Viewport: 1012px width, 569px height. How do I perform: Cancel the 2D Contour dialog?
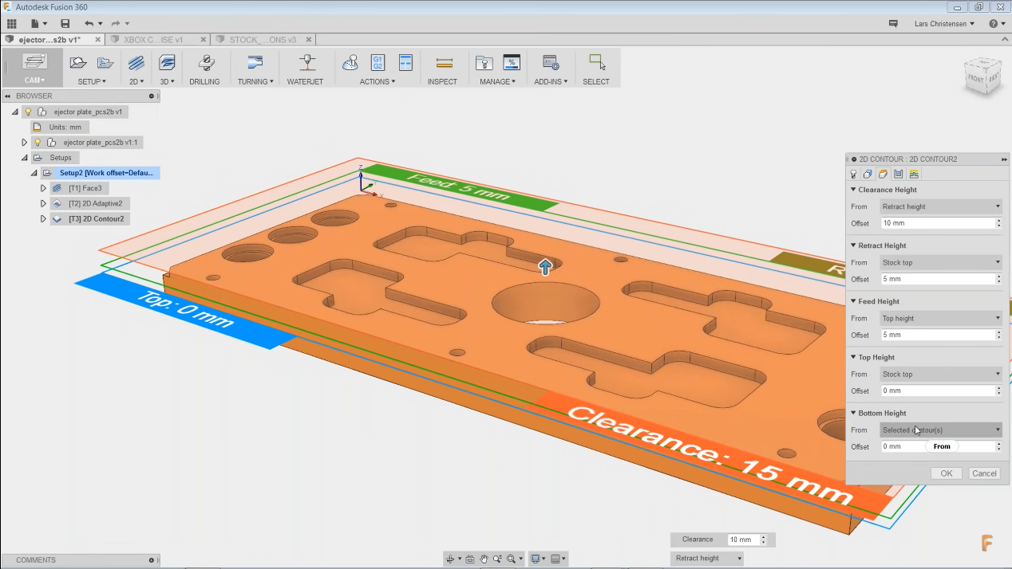click(x=984, y=473)
